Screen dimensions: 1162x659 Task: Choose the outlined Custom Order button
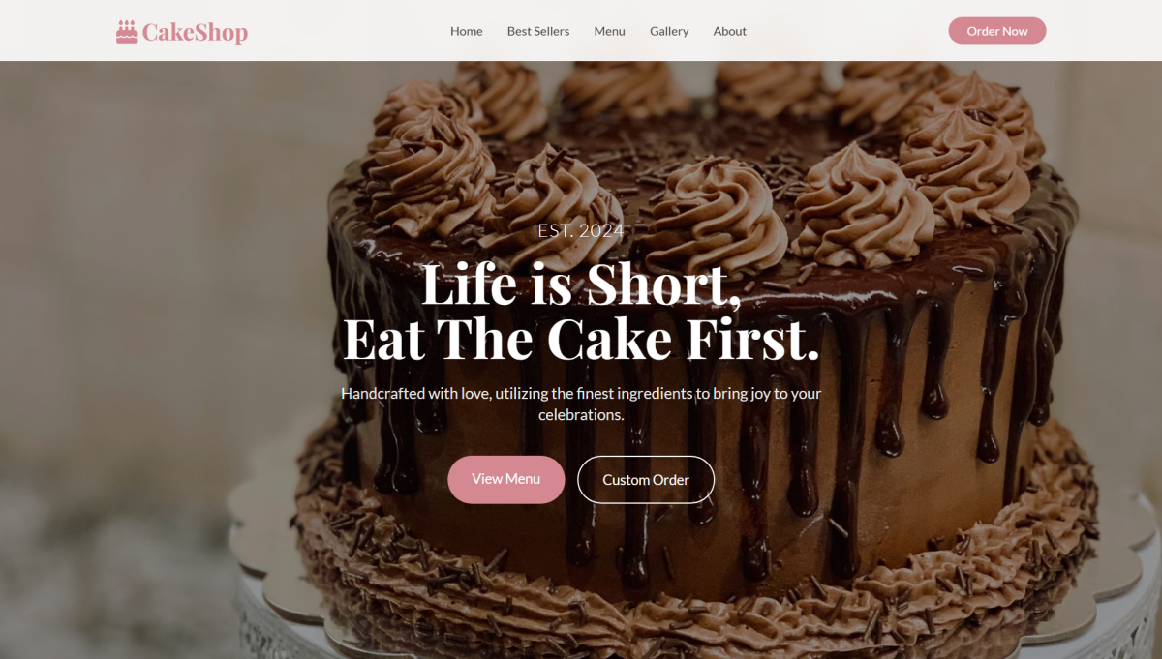[x=646, y=480]
